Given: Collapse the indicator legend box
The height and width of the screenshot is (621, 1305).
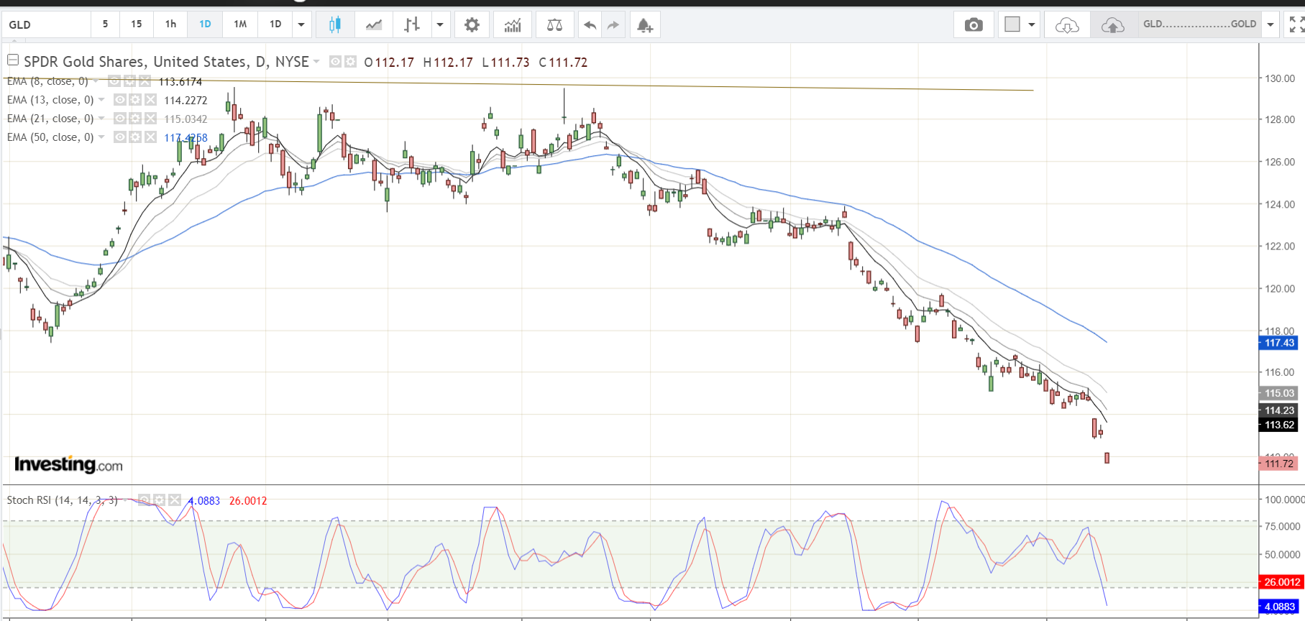Looking at the screenshot, I should (x=13, y=60).
